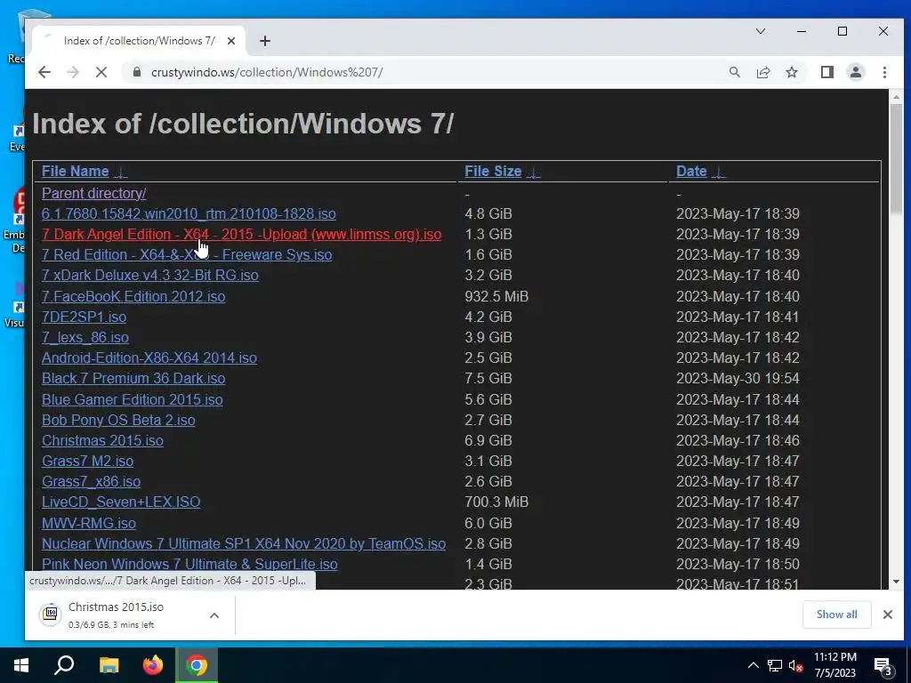Click the ISO file icon in downloads bar

pyautogui.click(x=51, y=614)
